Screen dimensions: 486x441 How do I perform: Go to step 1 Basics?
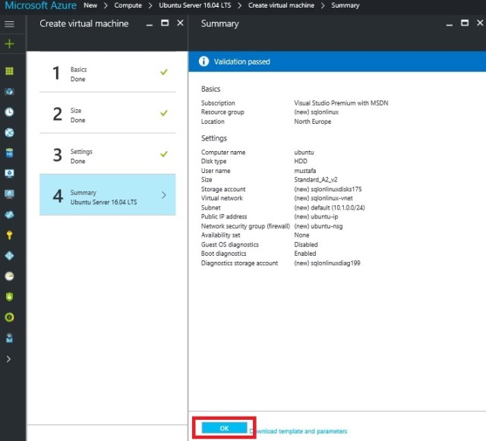tap(108, 74)
